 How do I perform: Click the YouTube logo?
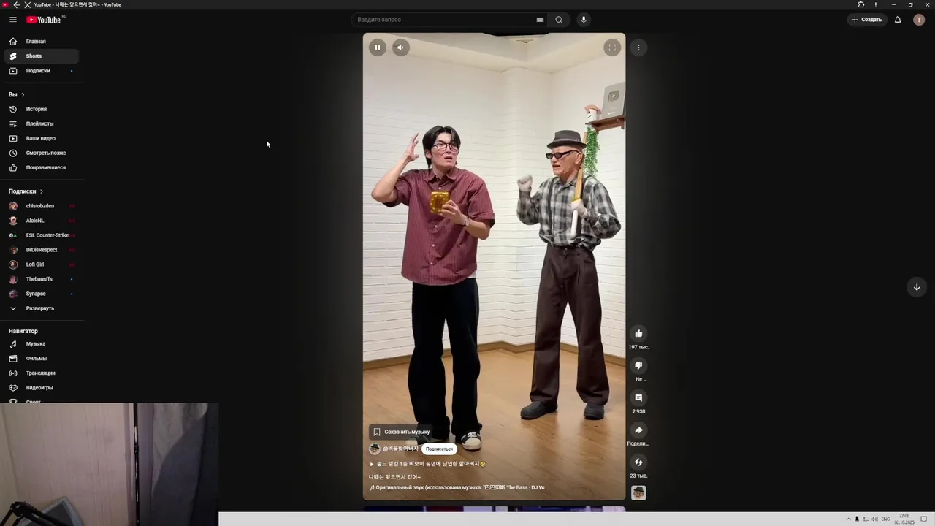44,20
